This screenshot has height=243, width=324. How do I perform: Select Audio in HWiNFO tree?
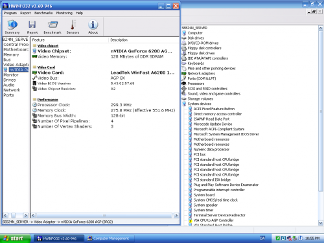9,85
